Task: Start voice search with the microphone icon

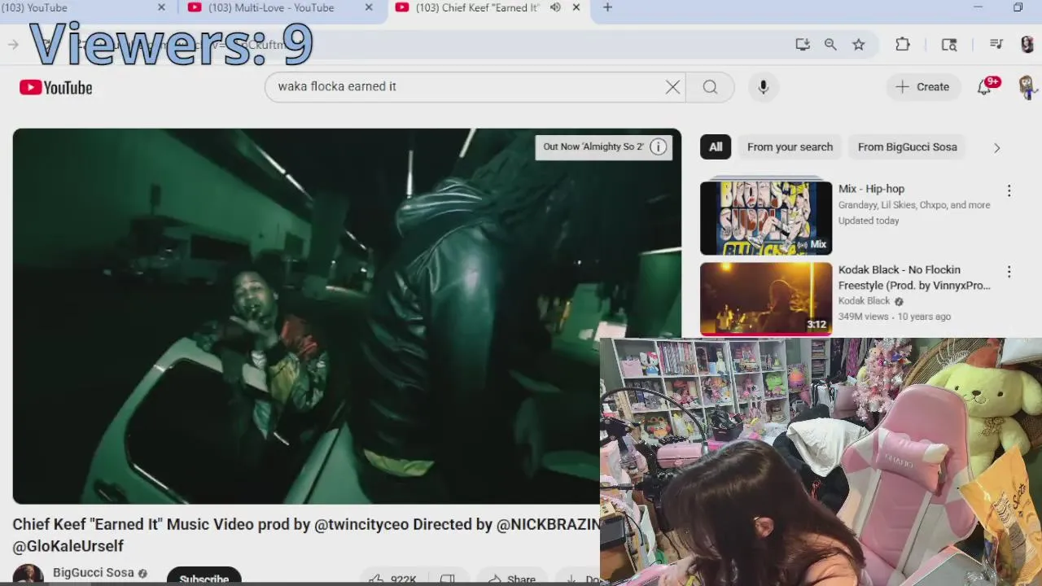Action: coord(763,87)
